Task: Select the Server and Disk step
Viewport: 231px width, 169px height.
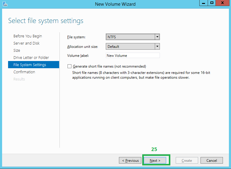Action: [x=26, y=43]
